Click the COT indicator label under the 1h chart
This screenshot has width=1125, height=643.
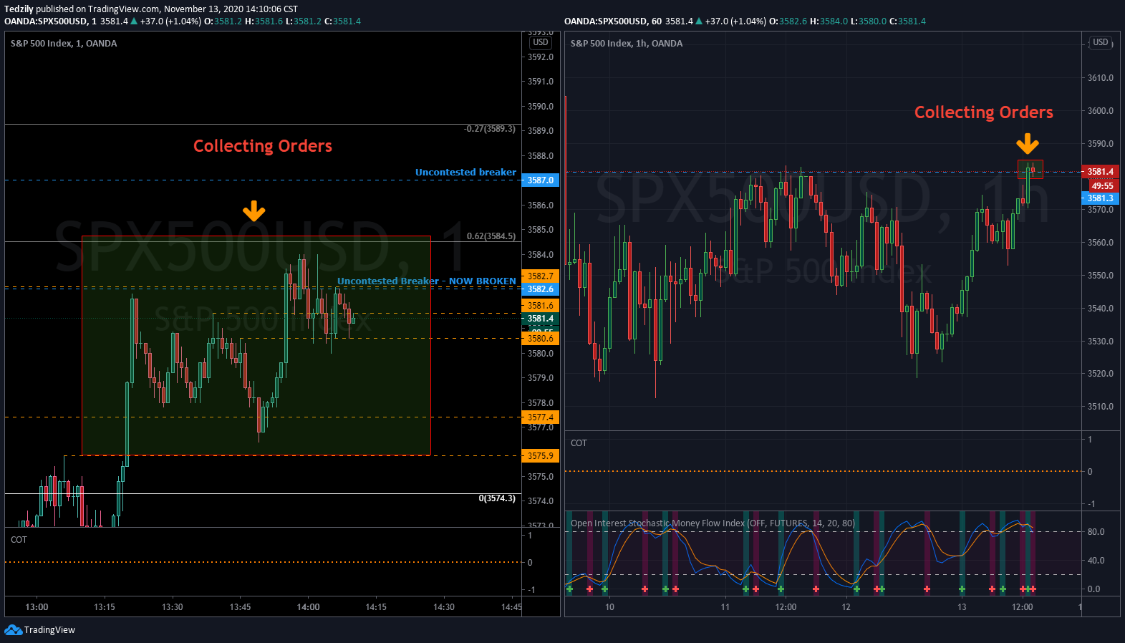579,443
